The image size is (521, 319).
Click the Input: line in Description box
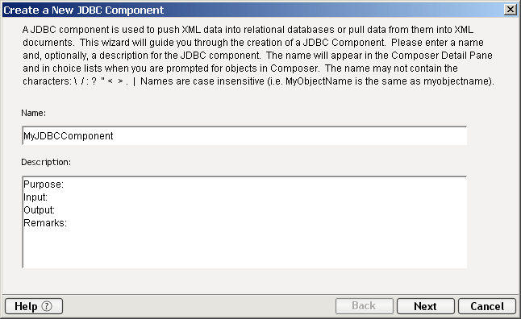click(35, 197)
